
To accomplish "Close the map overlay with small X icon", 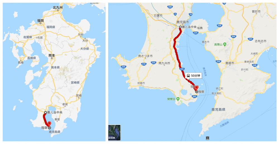I will [x=208, y=138].
